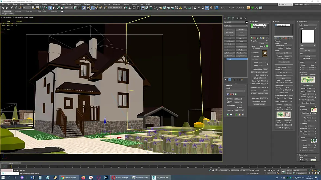Click the Undo arrow in the main toolbar
The image size is (321, 180).
(x=3, y=8)
